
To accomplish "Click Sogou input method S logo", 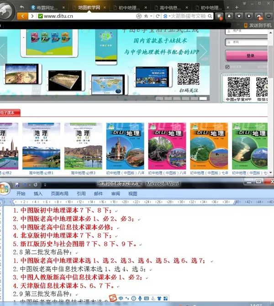I will [x=113, y=298].
